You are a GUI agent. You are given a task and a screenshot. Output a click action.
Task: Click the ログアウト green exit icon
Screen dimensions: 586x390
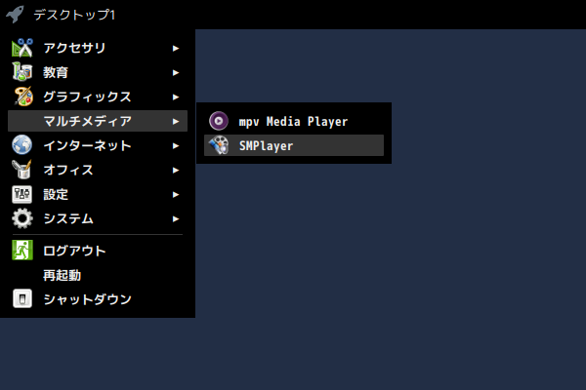(22, 250)
